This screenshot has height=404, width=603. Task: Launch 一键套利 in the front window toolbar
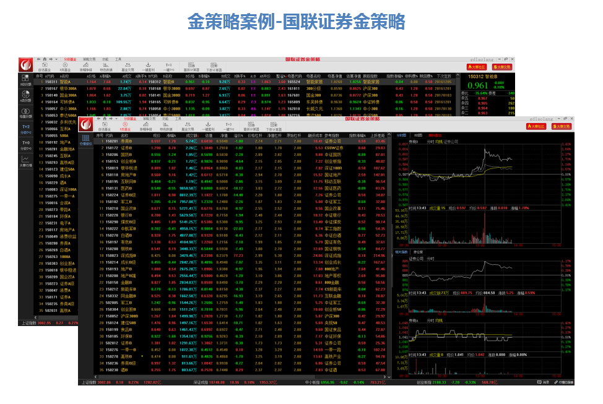208,126
